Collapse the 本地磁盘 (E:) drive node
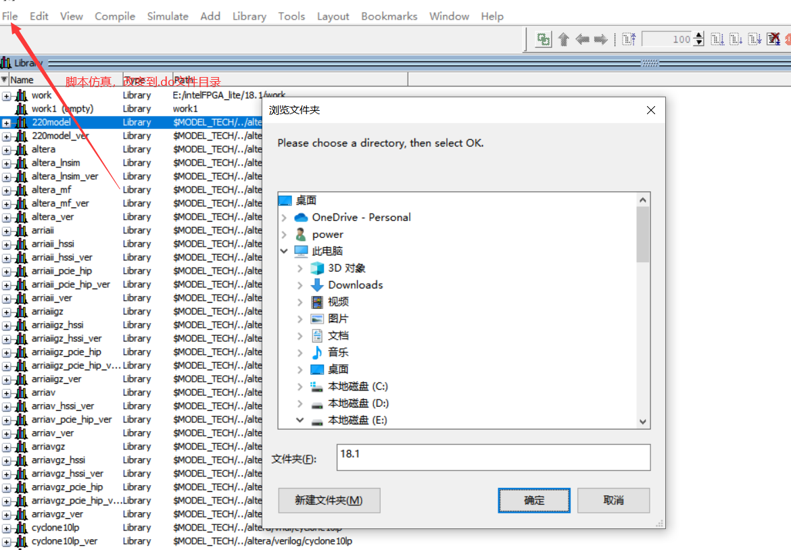The height and width of the screenshot is (550, 791). tap(299, 420)
